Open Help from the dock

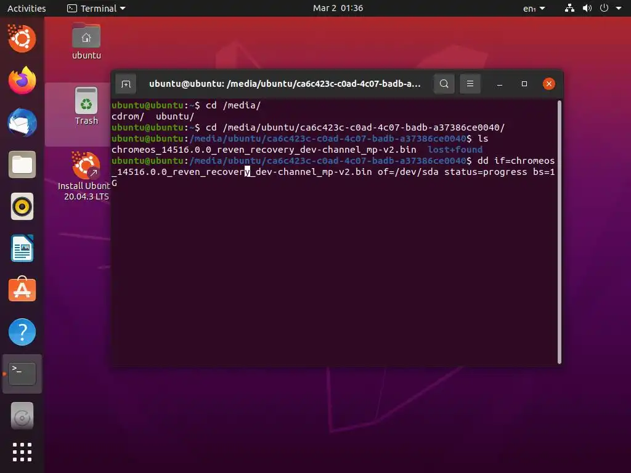(x=22, y=332)
